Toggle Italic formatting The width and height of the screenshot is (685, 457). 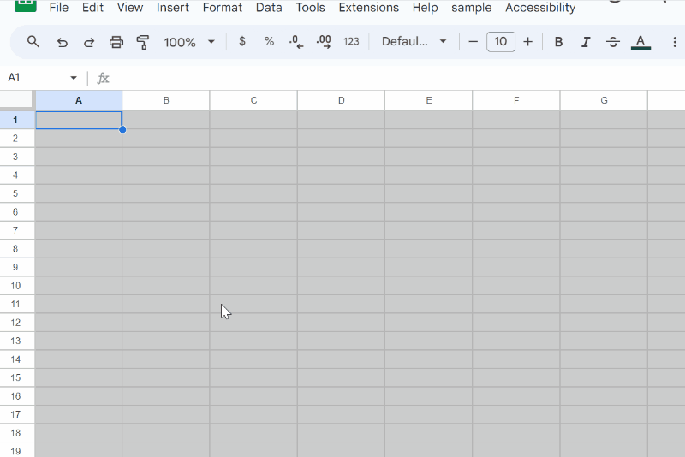pos(586,42)
